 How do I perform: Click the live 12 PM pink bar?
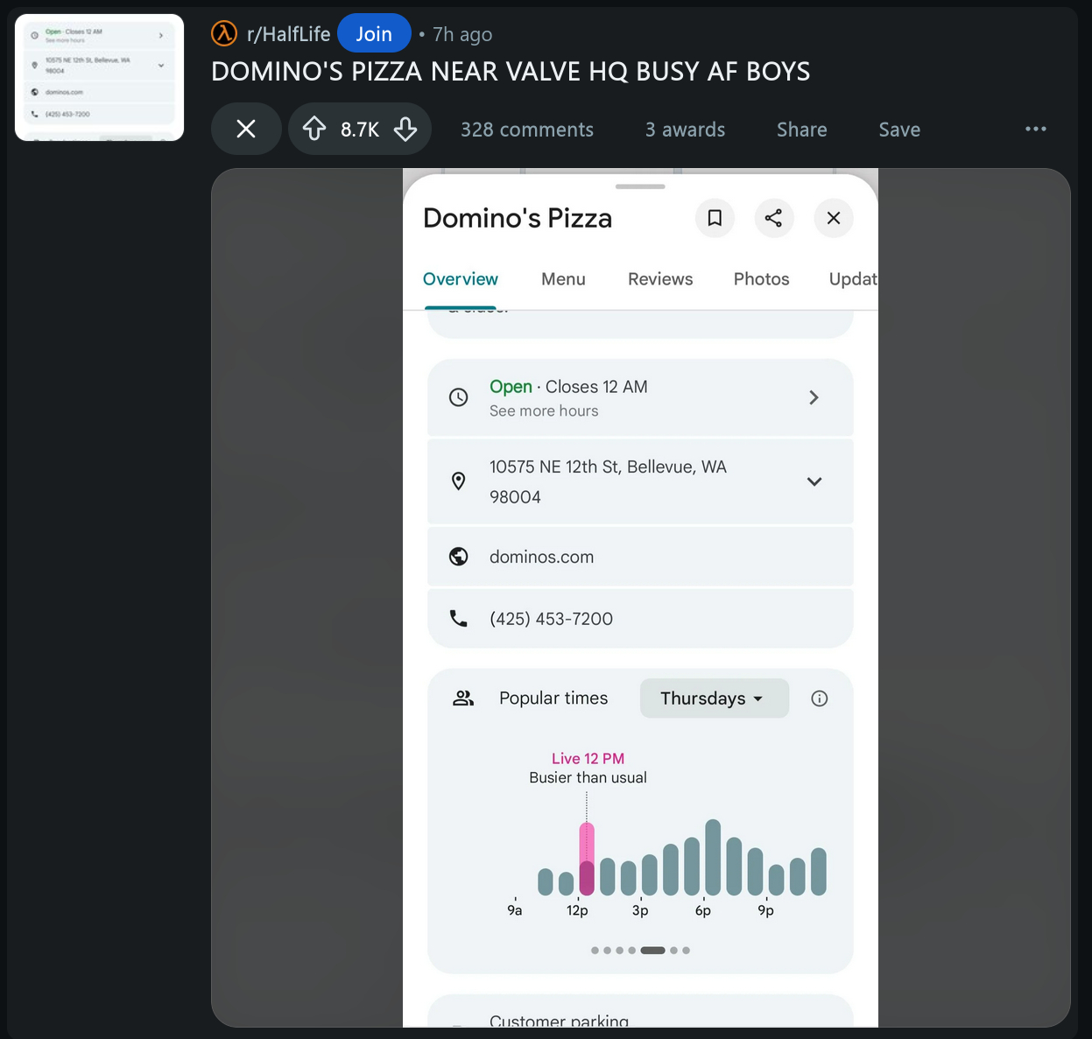pos(587,858)
